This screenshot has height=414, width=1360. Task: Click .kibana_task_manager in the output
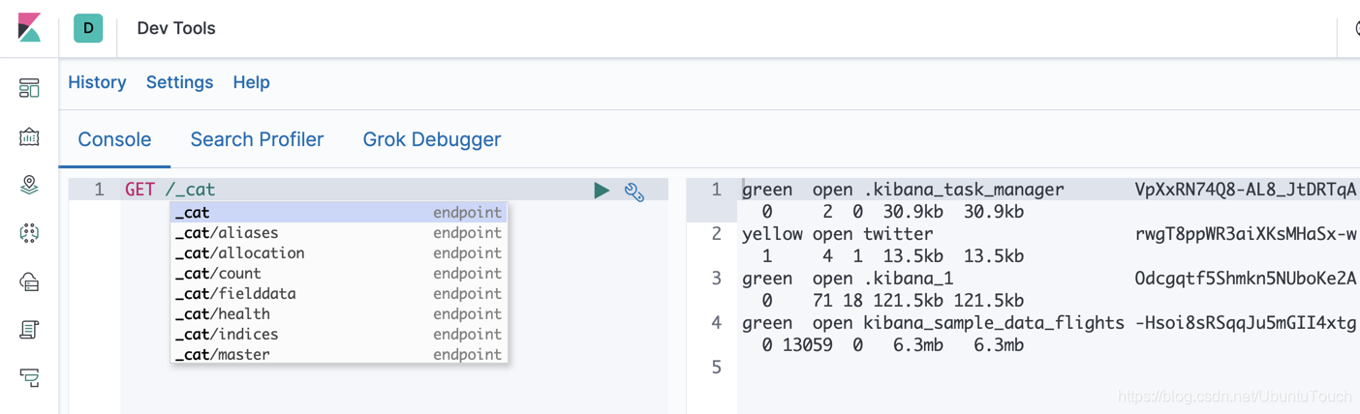click(x=964, y=190)
